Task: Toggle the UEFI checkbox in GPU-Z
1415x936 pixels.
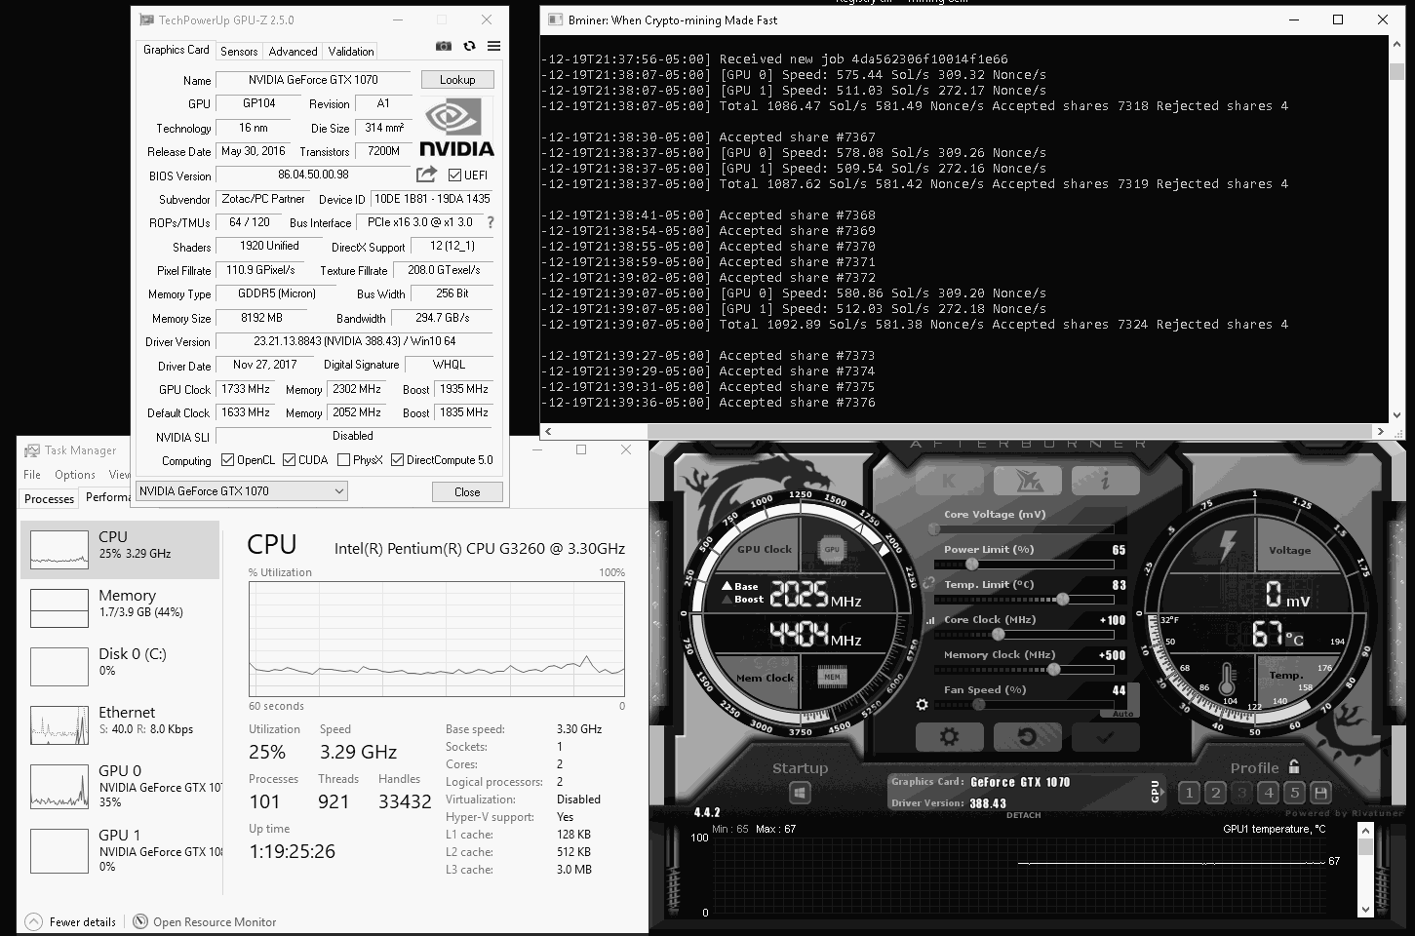Action: click(454, 175)
